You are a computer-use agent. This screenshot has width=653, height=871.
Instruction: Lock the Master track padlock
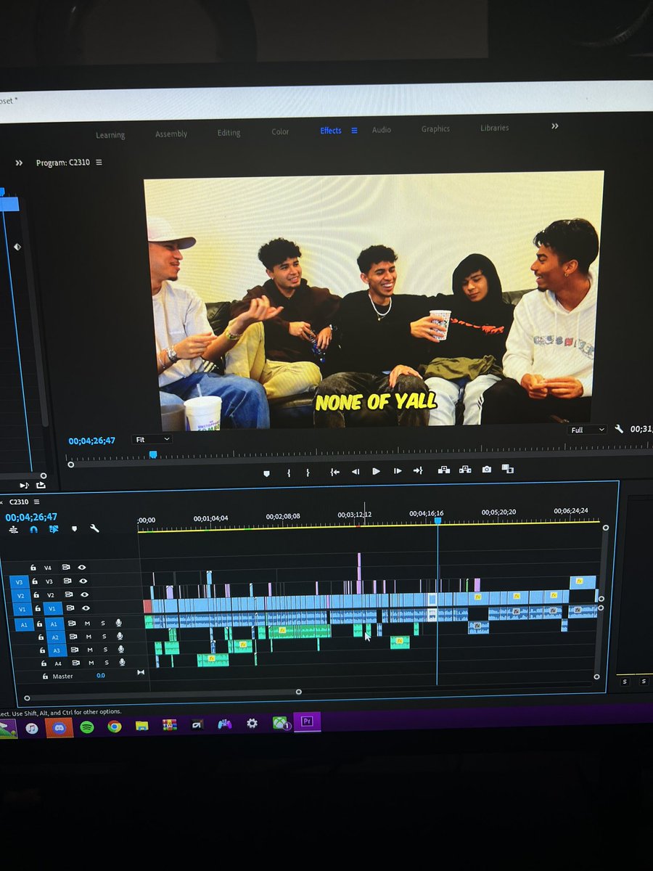pos(45,676)
